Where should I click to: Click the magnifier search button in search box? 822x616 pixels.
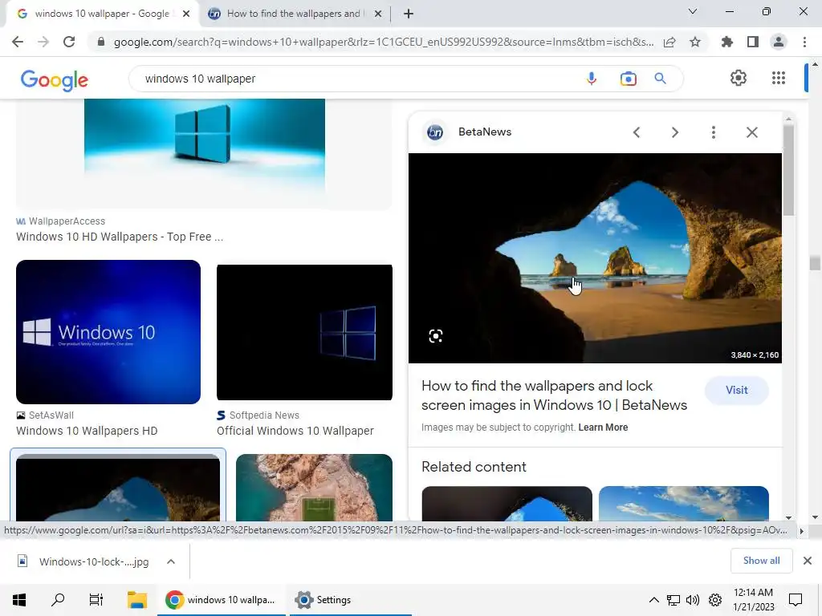(x=660, y=79)
